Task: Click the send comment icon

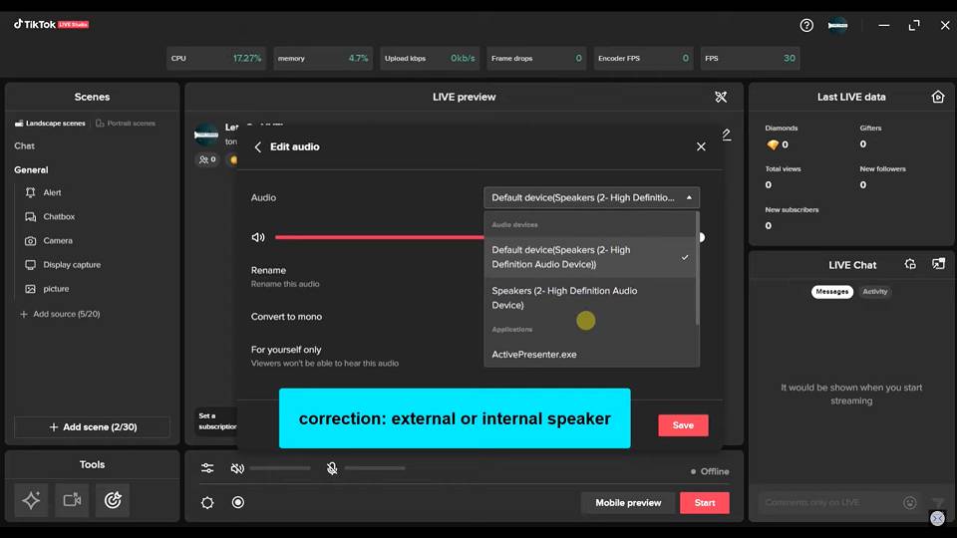Action: pyautogui.click(x=938, y=502)
